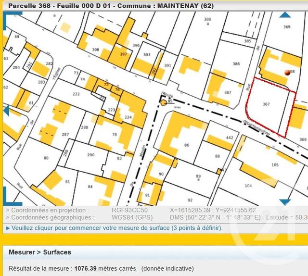Click parcel number 287

(65, 135)
